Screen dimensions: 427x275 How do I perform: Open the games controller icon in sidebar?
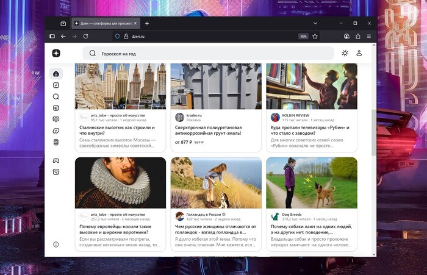56,160
